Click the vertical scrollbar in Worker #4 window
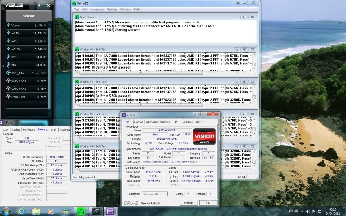This screenshot has height=216, width=346. pos(254,159)
